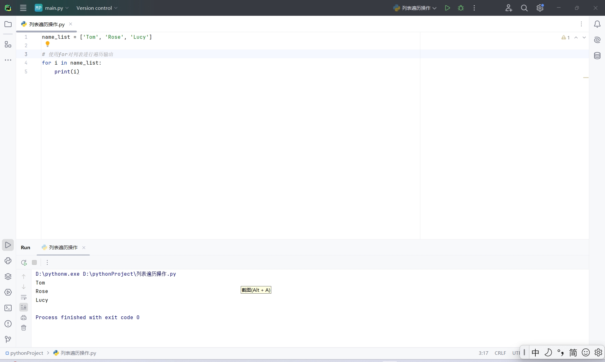Click CRLF line separator in status bar
The height and width of the screenshot is (362, 605).
click(500, 353)
